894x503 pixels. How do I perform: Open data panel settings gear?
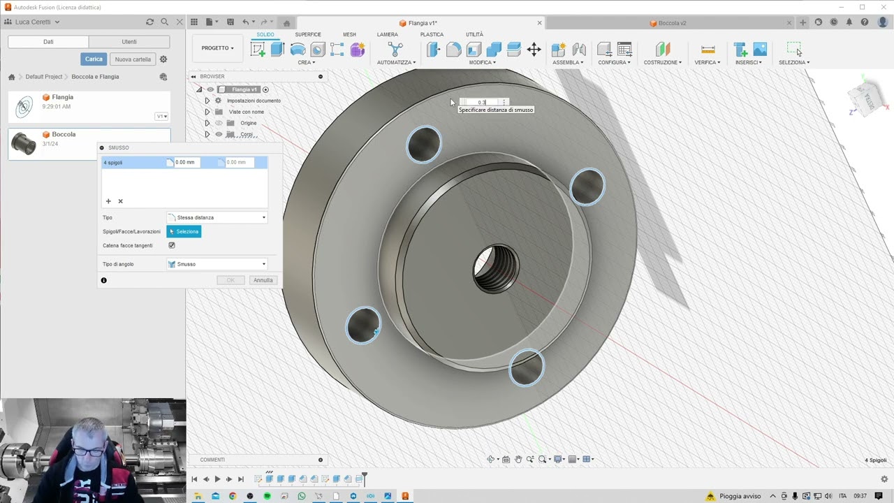click(x=163, y=59)
